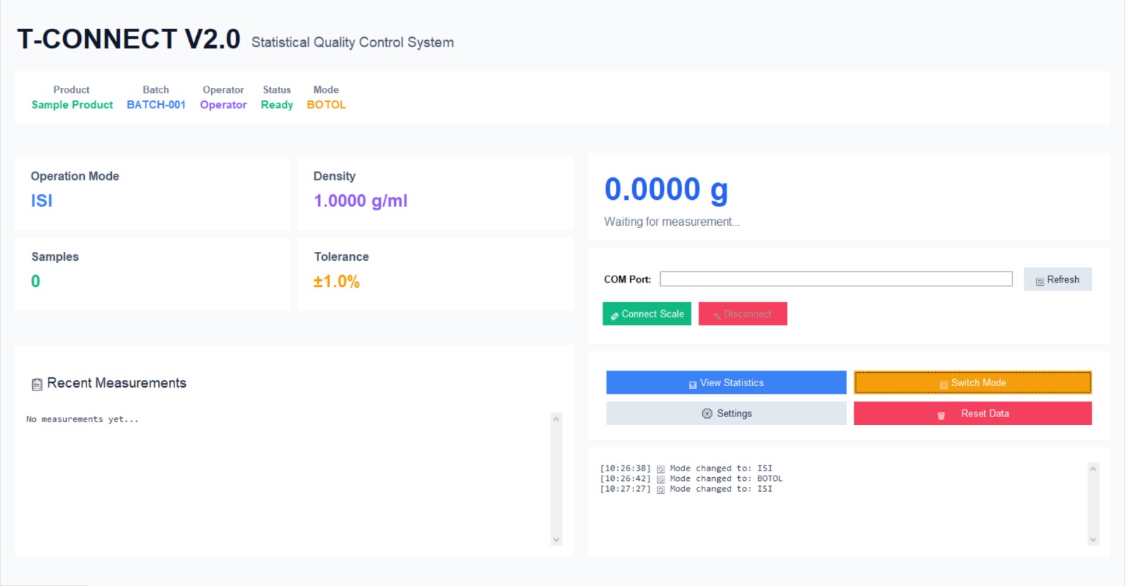The image size is (1125, 586).
Task: Click the Recent Measurements clipboard icon
Action: (37, 384)
